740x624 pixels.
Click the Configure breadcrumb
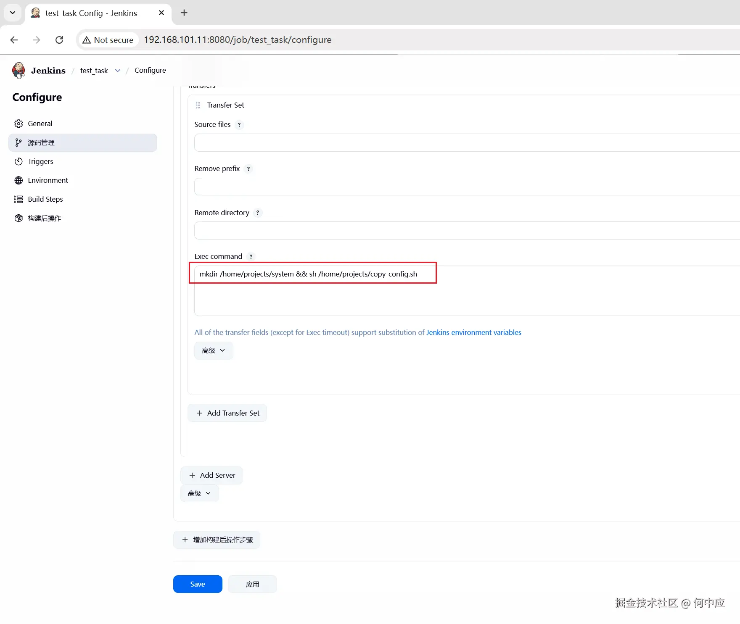tap(150, 70)
